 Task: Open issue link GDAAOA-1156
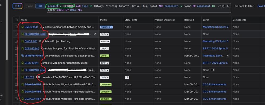[33, 92]
